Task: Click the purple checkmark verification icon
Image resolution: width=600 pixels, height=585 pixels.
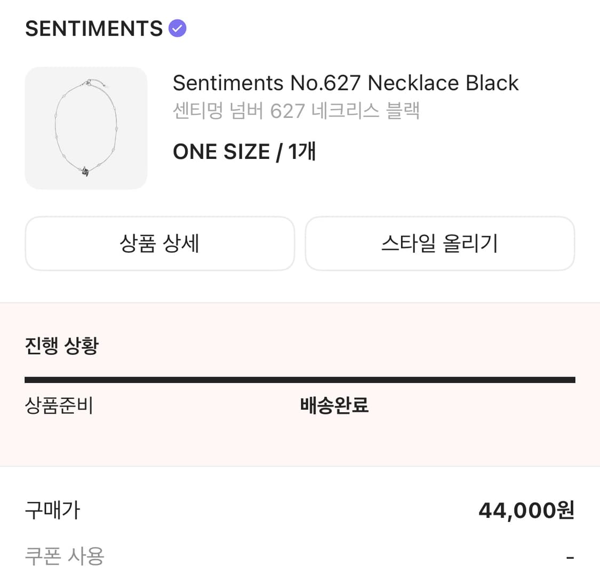Action: coord(177,28)
